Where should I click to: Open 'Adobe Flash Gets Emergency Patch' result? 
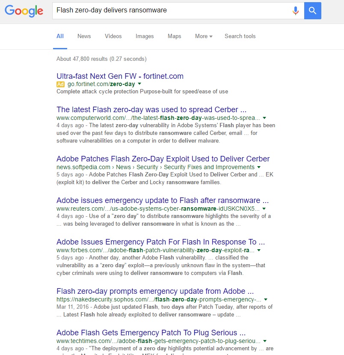click(x=151, y=333)
